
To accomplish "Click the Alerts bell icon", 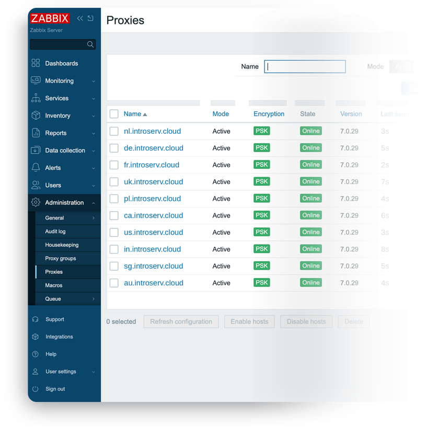I will pyautogui.click(x=36, y=167).
